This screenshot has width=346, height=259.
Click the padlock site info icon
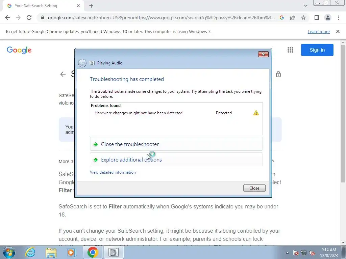(43, 18)
